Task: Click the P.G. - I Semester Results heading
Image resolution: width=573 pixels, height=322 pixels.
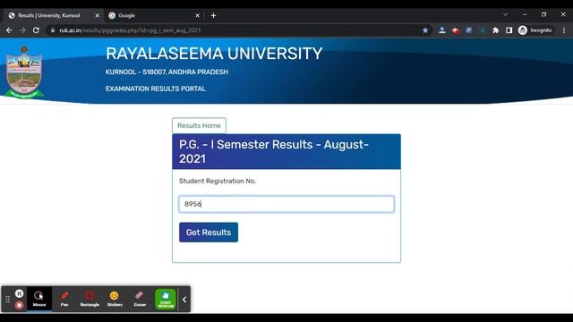Action: point(274,151)
